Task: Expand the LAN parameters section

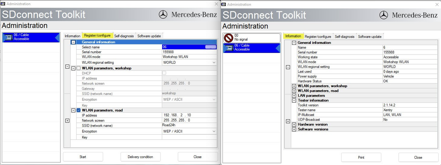Action: [x=294, y=96]
